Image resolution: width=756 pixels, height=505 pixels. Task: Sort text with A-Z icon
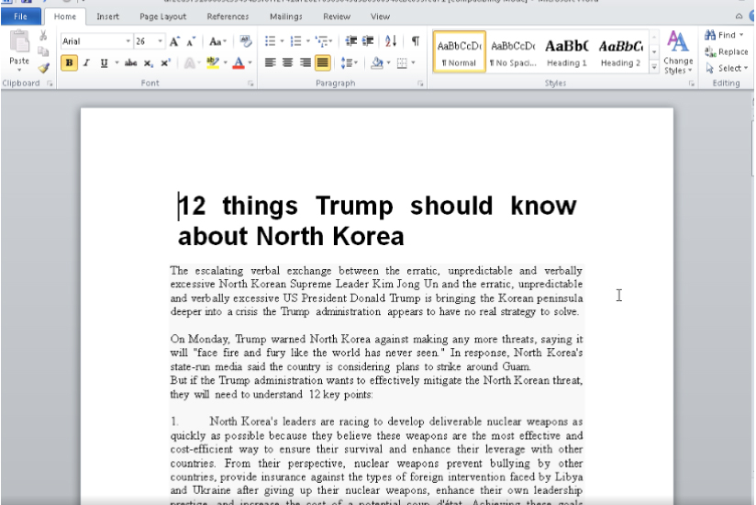tap(391, 41)
